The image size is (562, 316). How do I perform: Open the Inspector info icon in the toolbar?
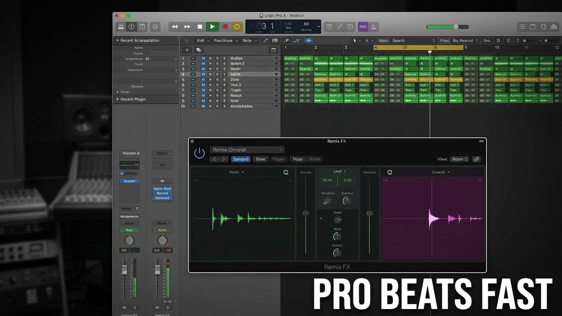pyautogui.click(x=131, y=27)
